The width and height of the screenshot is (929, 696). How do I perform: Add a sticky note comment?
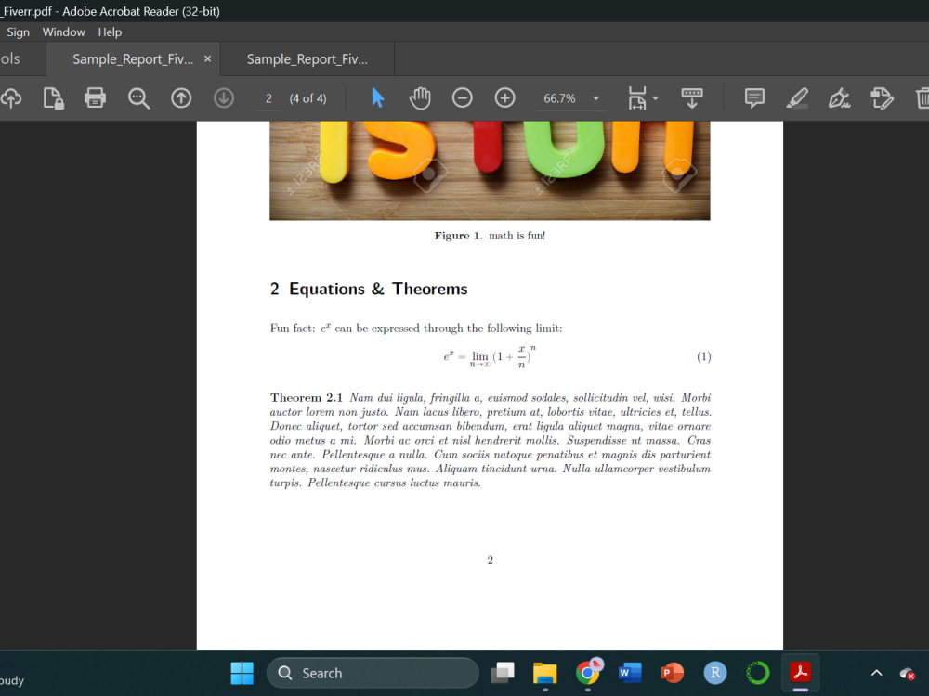click(x=753, y=97)
